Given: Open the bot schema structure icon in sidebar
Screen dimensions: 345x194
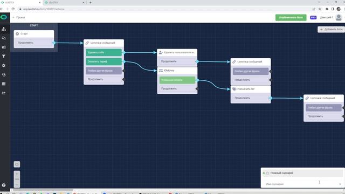Looking at the screenshot, I should (4, 29).
